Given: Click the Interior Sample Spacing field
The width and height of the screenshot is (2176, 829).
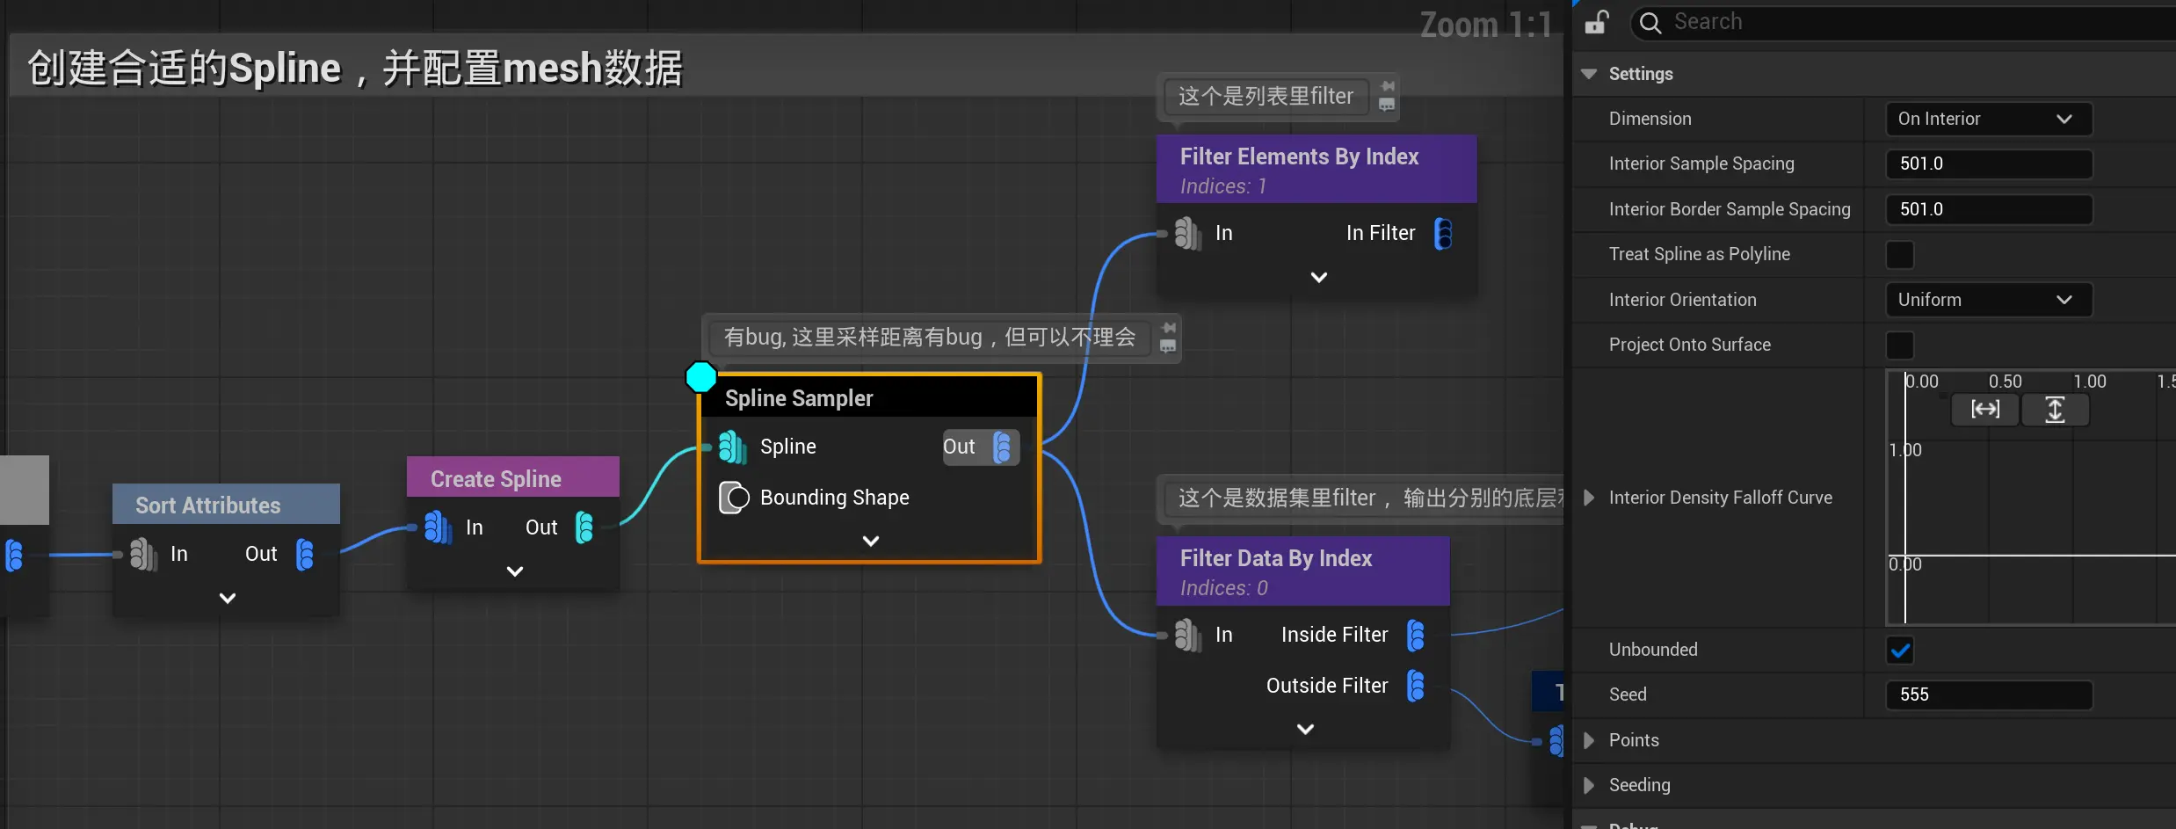Looking at the screenshot, I should (x=1988, y=164).
